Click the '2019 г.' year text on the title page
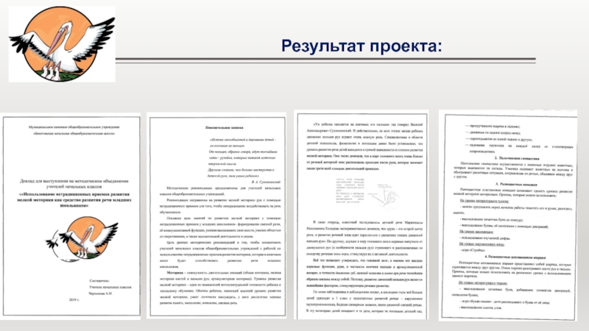Screen dimensions: 589x331 pyautogui.click(x=74, y=299)
